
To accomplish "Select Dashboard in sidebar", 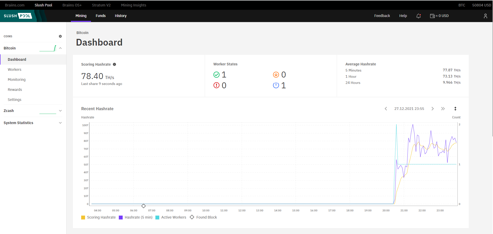I will click(33, 59).
